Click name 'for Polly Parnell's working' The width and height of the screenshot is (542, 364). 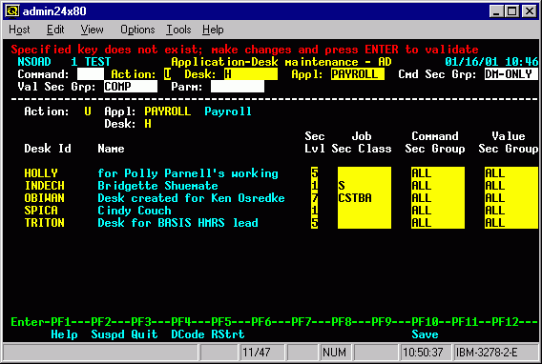[x=188, y=173]
